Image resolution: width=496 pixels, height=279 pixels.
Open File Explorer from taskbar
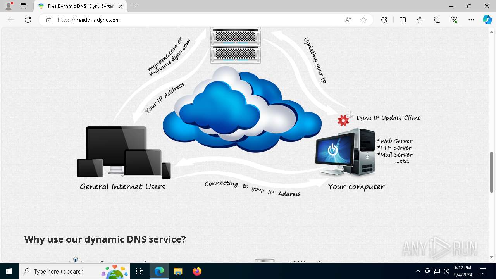(178, 271)
